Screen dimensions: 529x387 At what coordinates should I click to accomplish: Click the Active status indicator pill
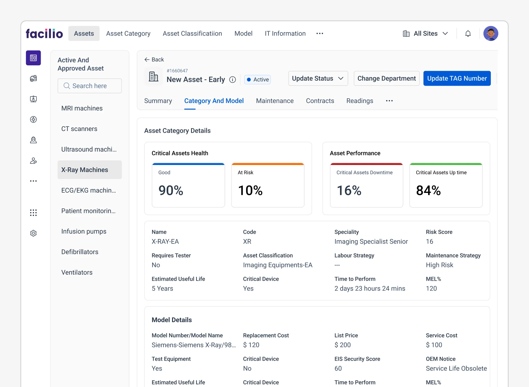pos(257,79)
